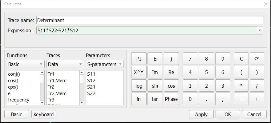This screenshot has height=123, width=271.
Task: Select Tr2 in Traces list
Action: pos(51,87)
